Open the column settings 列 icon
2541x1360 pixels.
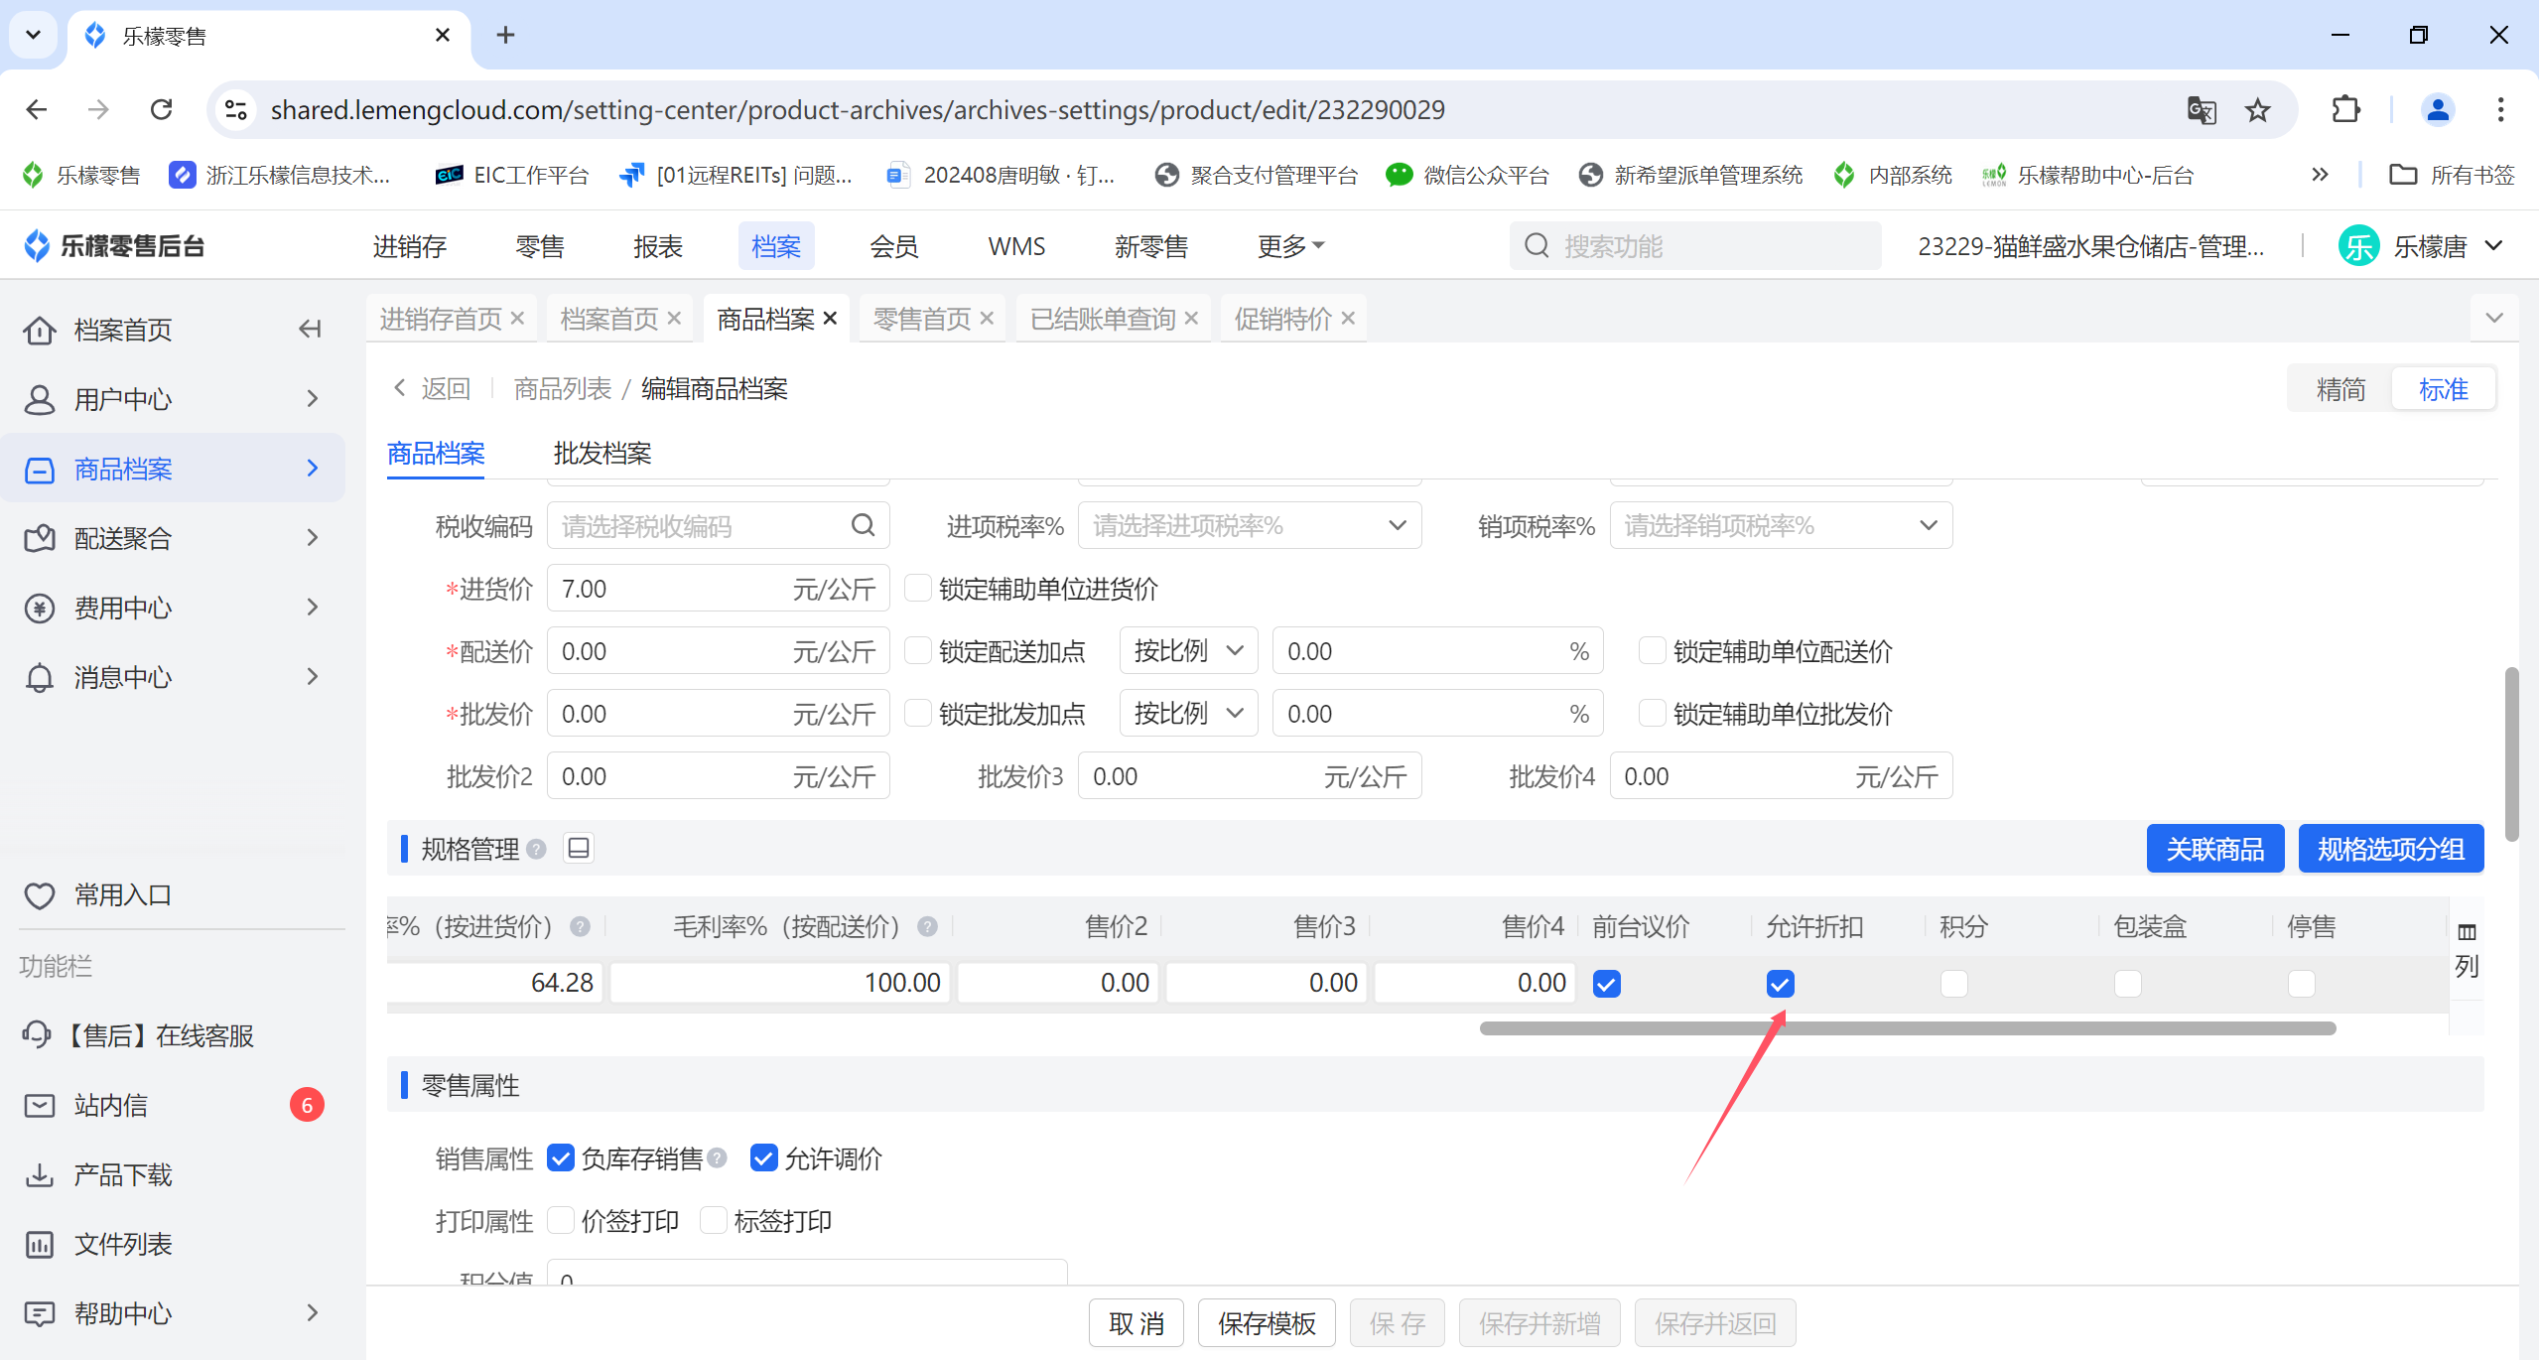click(x=2467, y=950)
